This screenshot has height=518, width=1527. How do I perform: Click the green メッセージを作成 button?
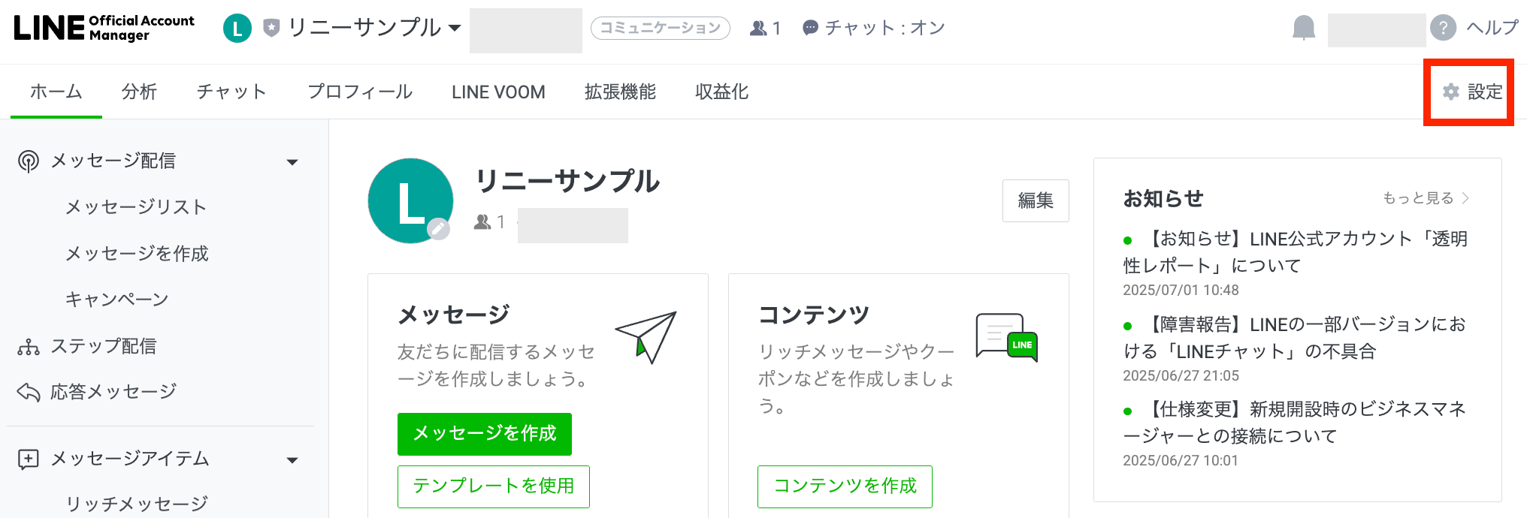point(485,434)
